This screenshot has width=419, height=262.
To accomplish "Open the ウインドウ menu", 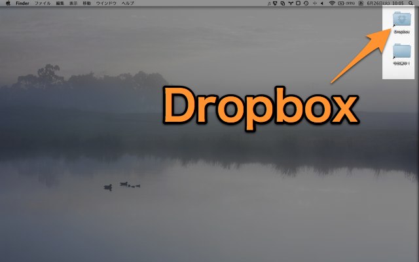I will point(106,3).
